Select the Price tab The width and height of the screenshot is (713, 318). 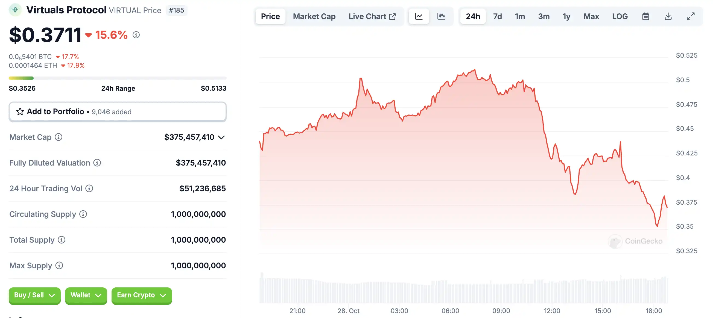pos(270,17)
